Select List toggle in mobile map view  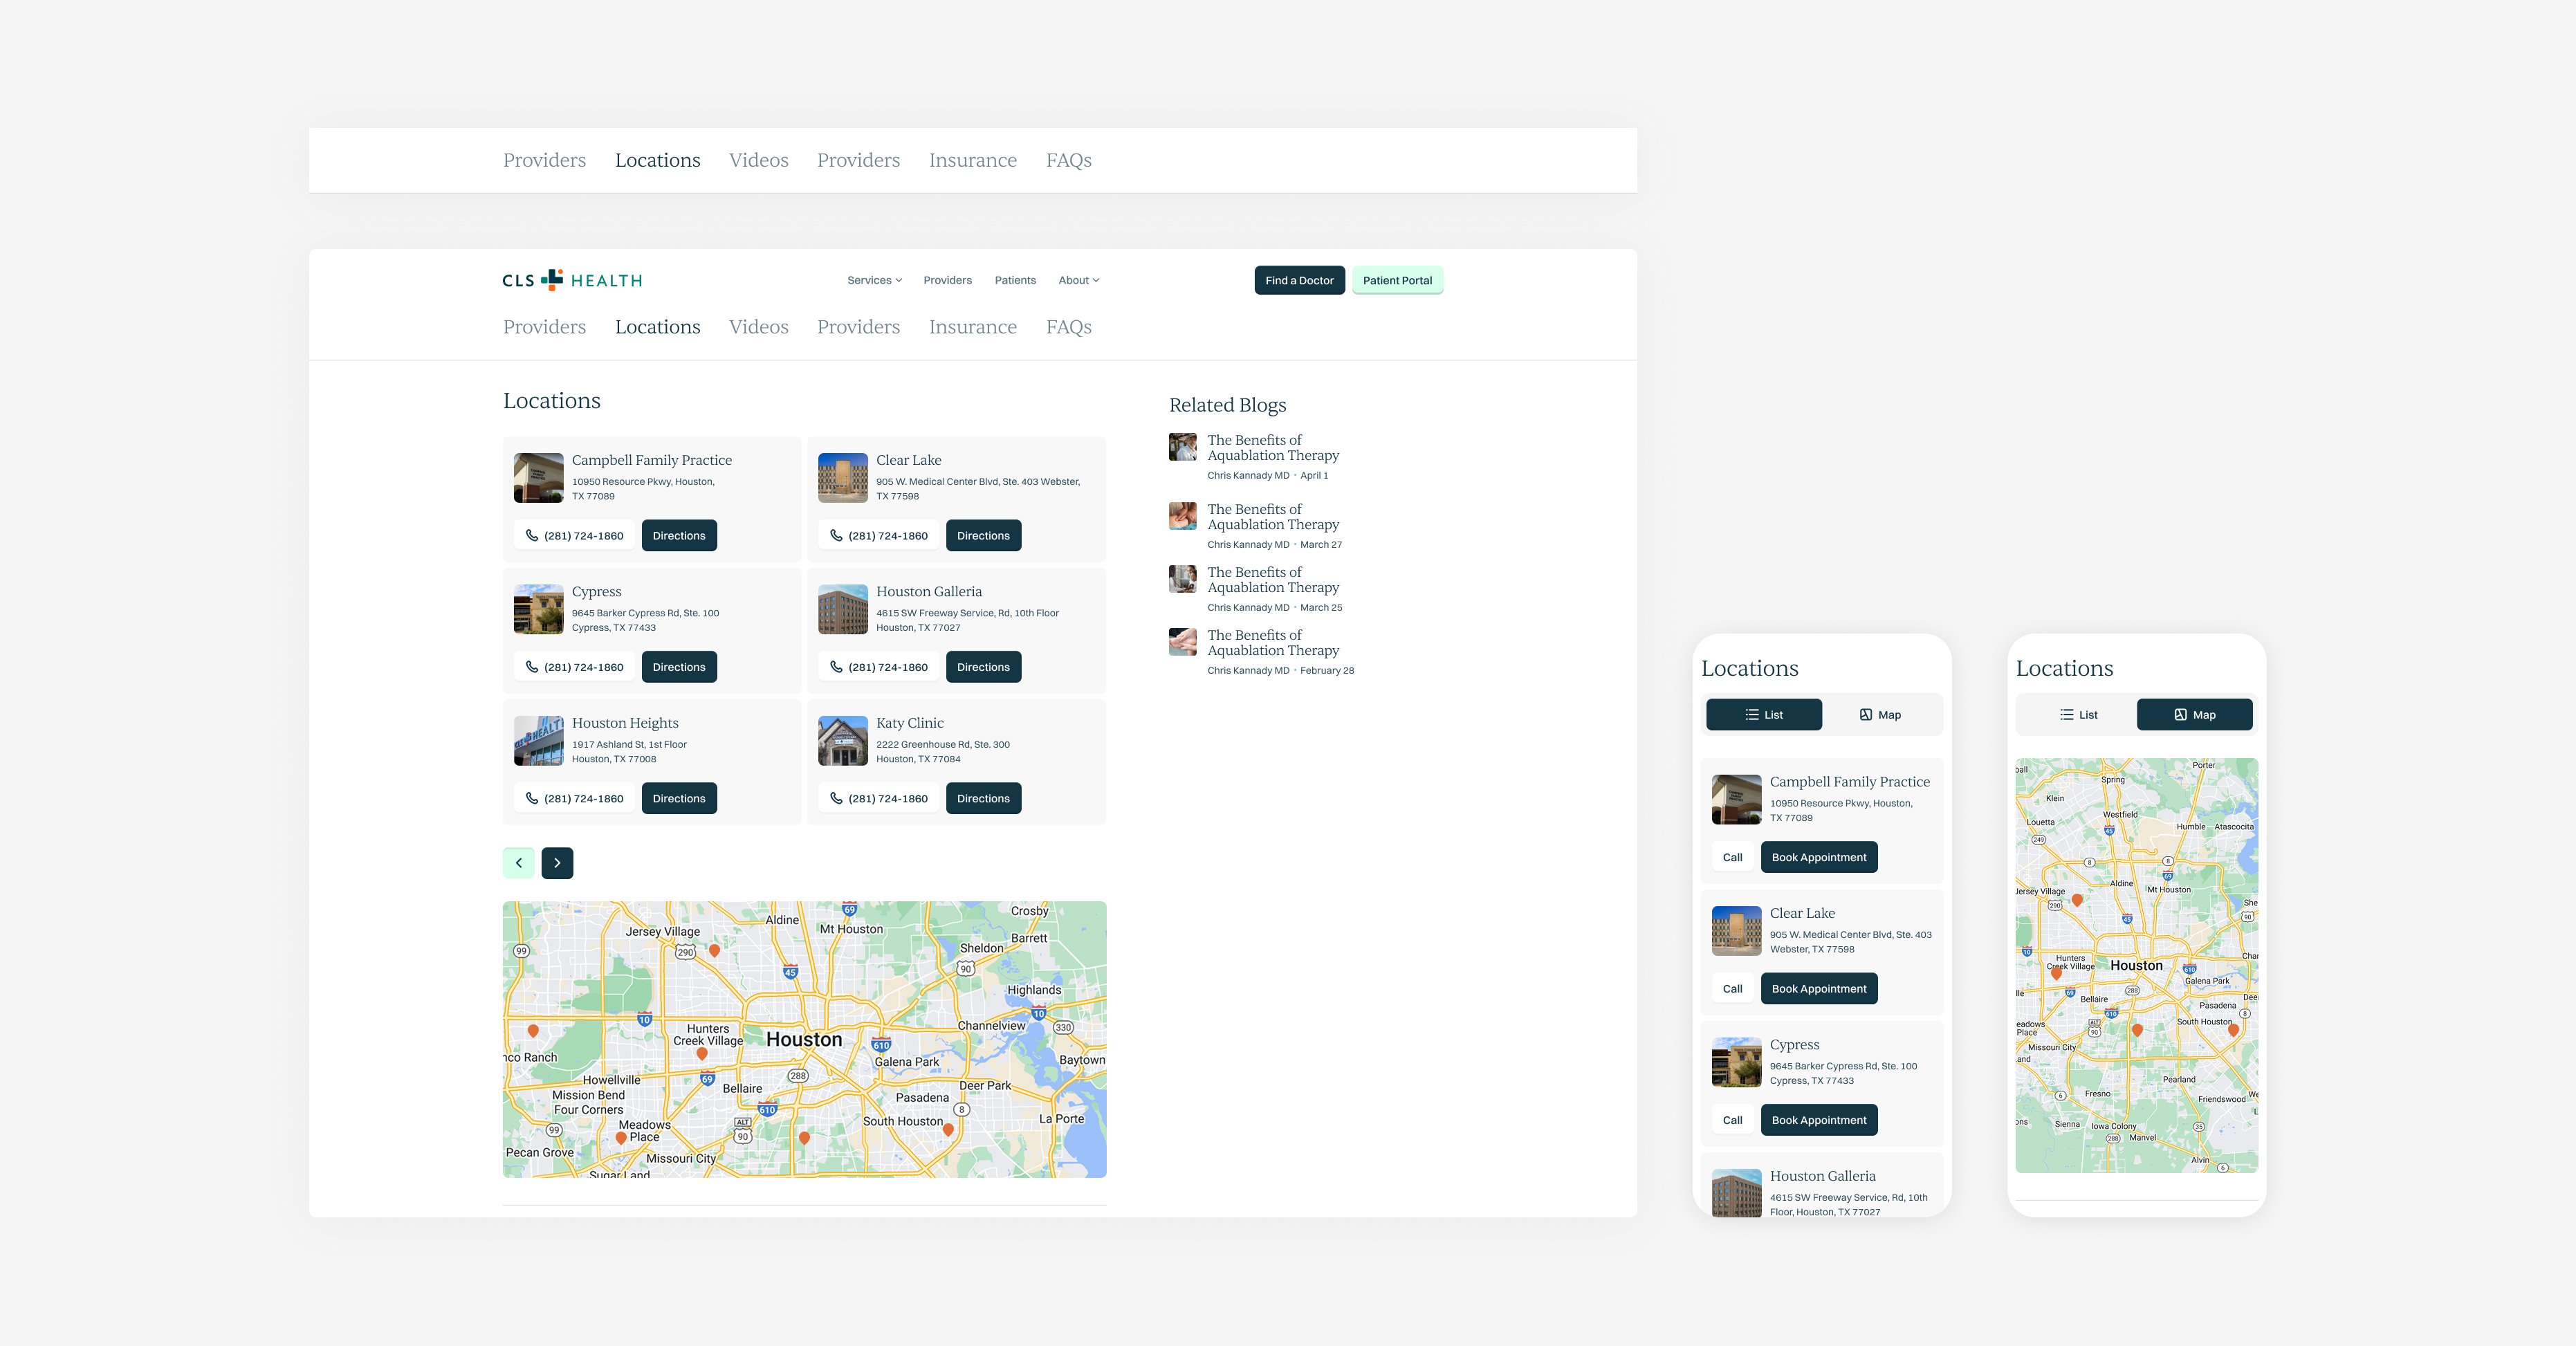pos(2078,715)
